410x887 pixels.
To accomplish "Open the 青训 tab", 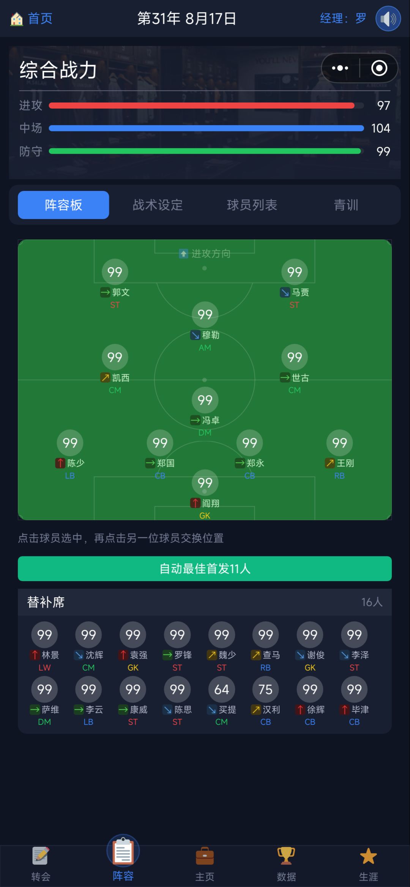I will 346,205.
